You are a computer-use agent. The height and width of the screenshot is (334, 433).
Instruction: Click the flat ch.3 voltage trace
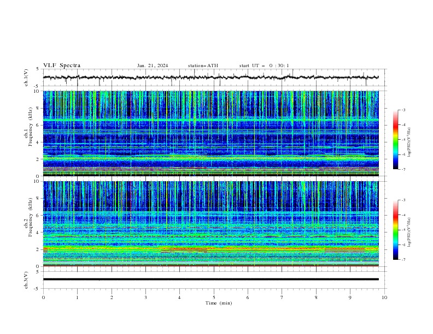click(x=210, y=279)
